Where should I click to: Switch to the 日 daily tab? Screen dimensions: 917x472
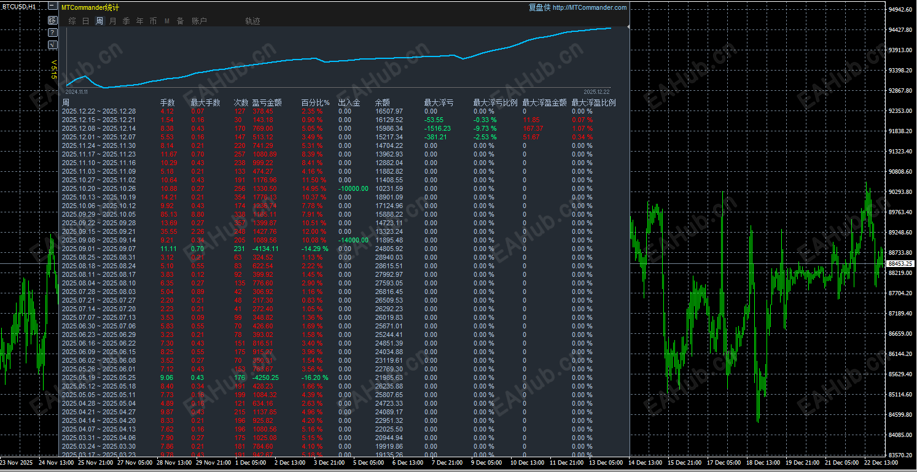pos(86,21)
